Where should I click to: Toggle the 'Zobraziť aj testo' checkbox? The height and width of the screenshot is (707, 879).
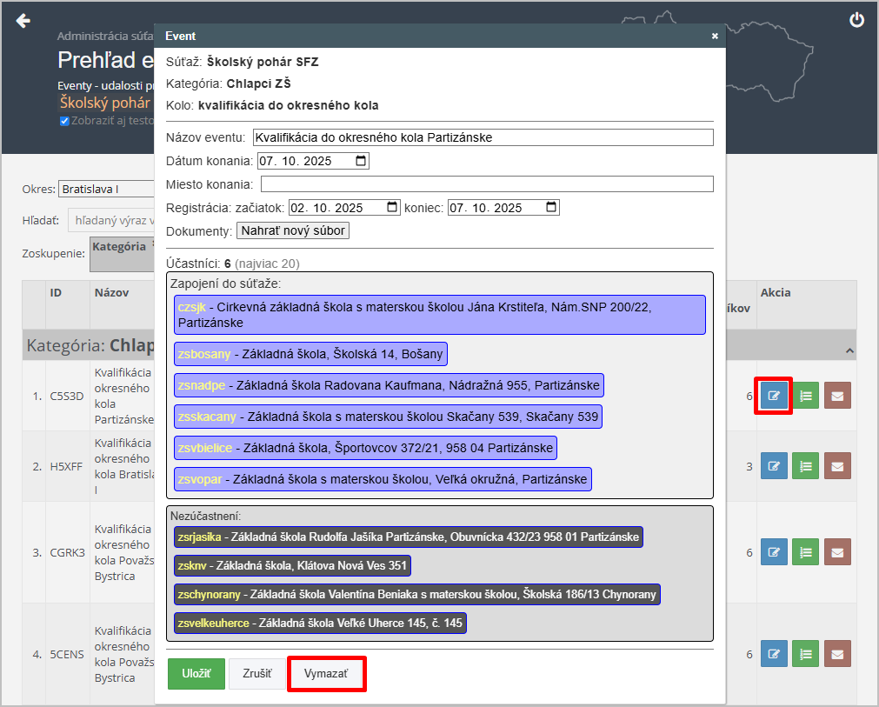tap(64, 121)
